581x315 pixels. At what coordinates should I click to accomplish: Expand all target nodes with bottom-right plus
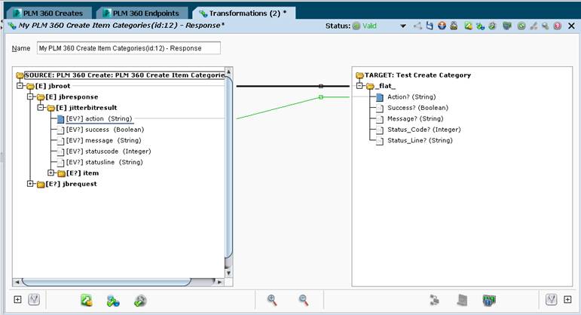(x=567, y=299)
